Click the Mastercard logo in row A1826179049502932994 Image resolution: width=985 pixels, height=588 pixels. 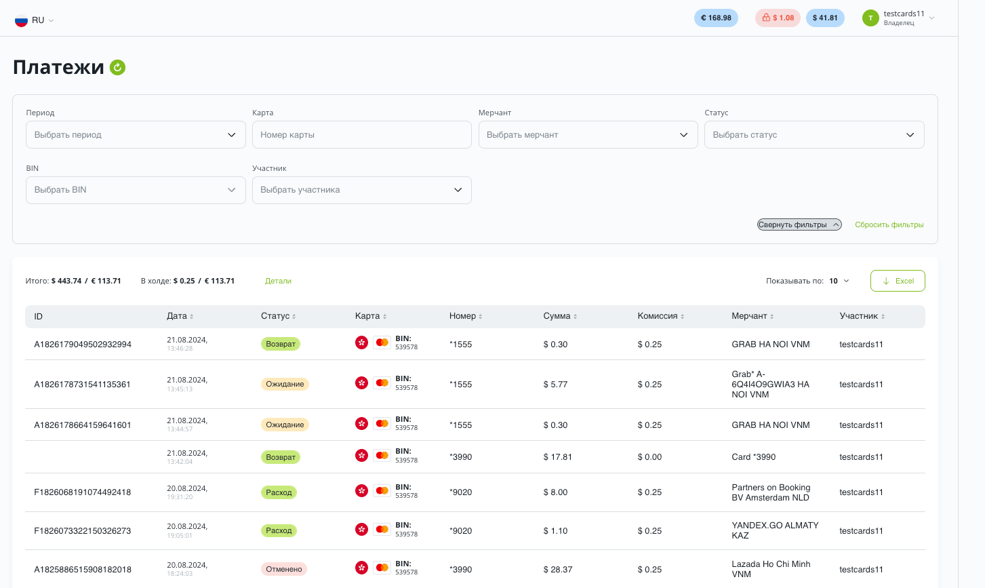tap(382, 342)
